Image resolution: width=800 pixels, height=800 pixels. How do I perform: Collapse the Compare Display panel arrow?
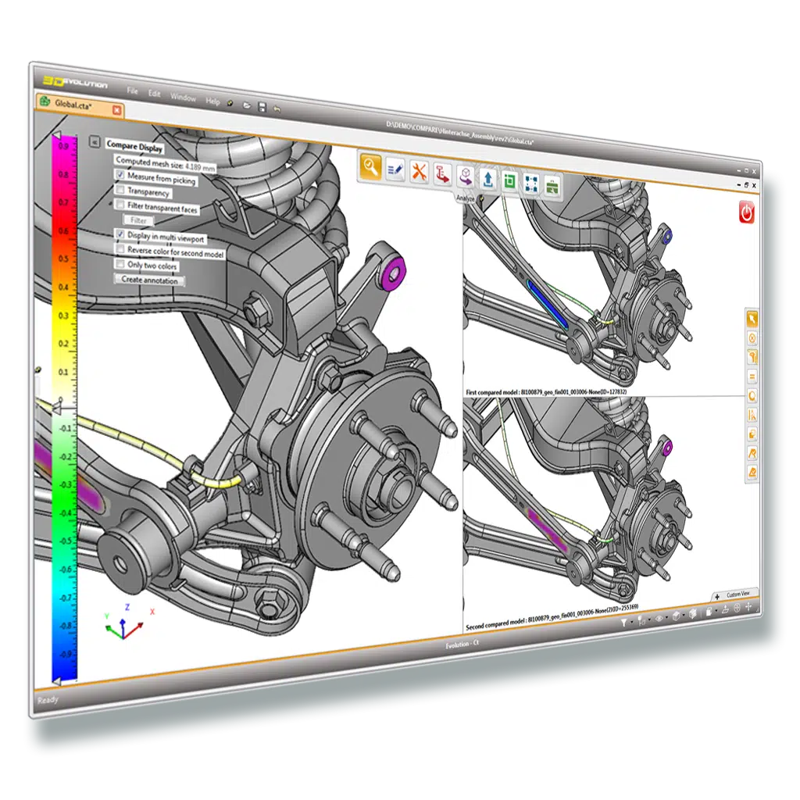95,142
